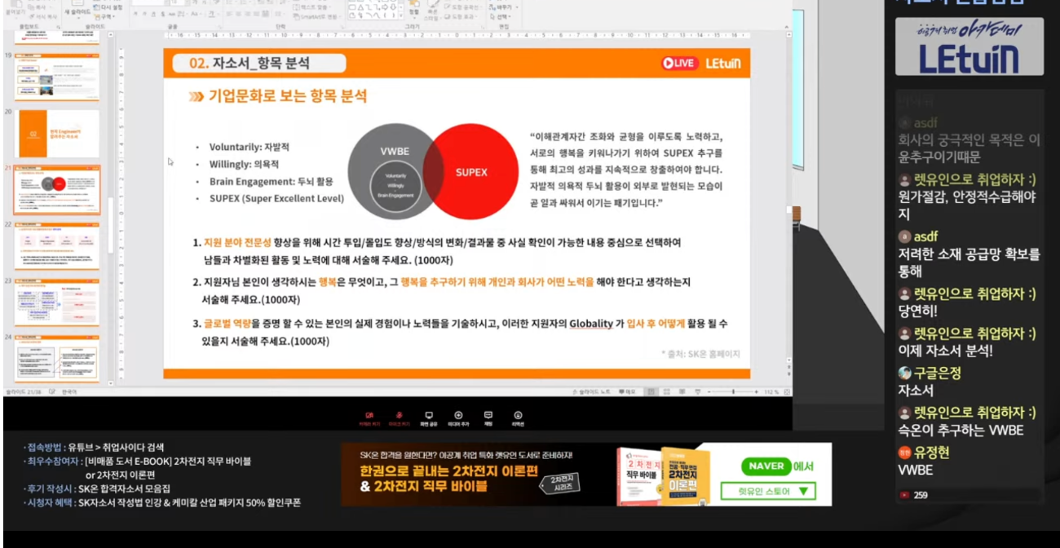Image resolution: width=1060 pixels, height=548 pixels.
Task: Click heading 기업문화로 보는 항목 분석
Action: tap(288, 96)
